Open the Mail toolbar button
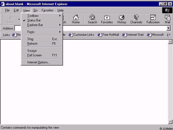 (168, 19)
